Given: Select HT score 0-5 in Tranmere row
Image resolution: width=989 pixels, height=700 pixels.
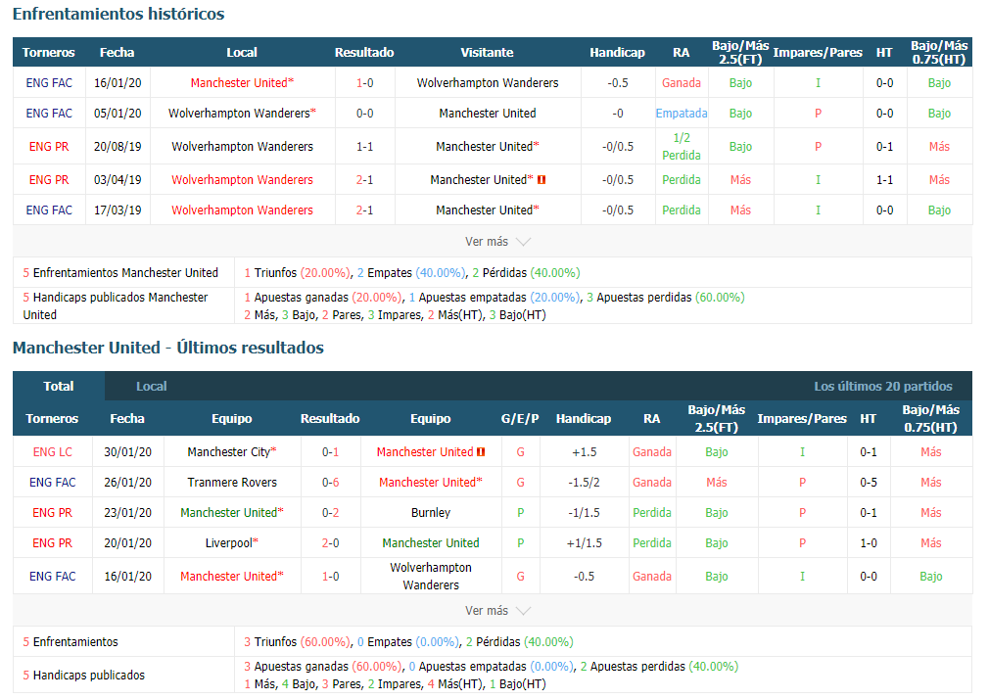Looking at the screenshot, I should (x=868, y=482).
